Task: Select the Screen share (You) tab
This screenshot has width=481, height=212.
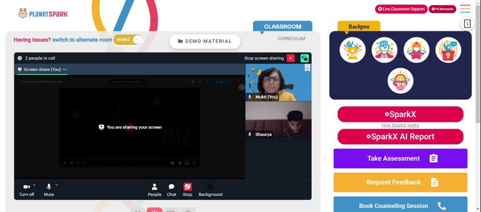Action: click(42, 69)
